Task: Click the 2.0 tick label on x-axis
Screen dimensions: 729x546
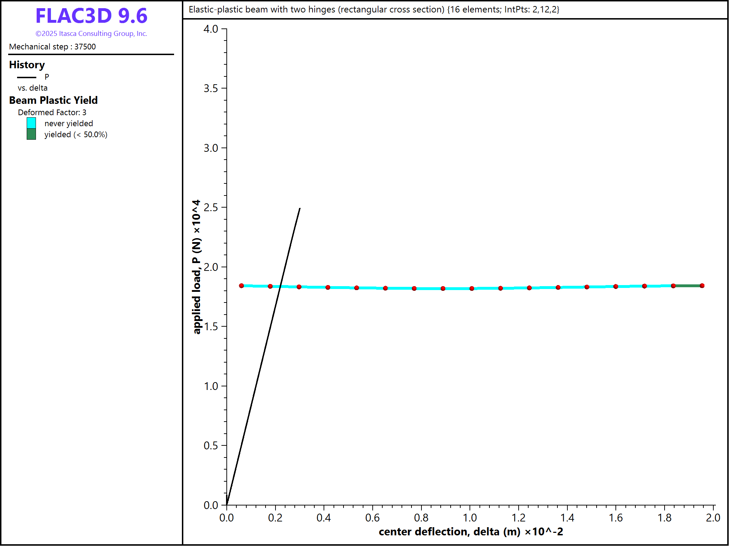Action: 713,518
